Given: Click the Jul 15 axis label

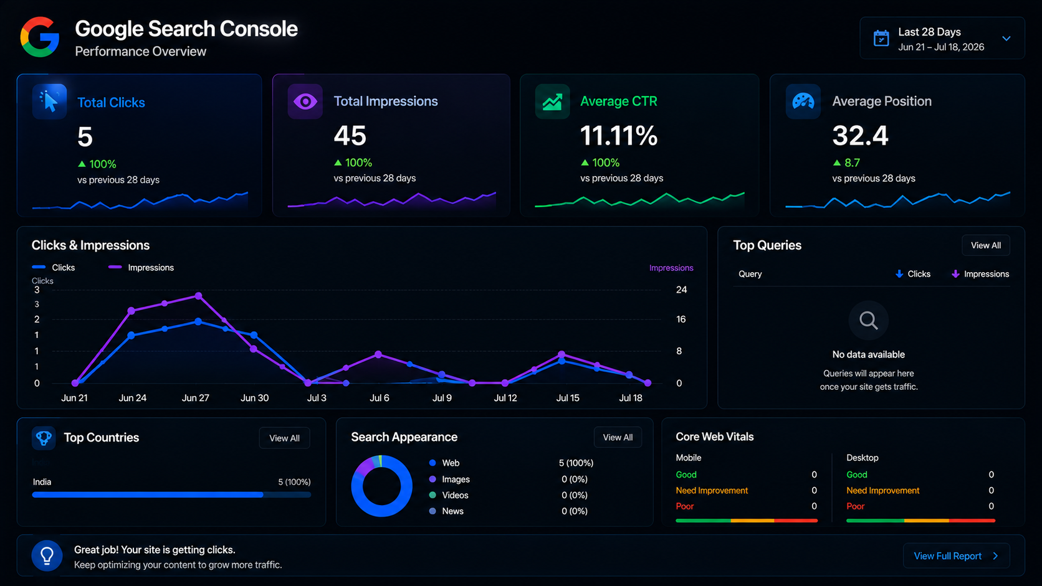Looking at the screenshot, I should 568,398.
